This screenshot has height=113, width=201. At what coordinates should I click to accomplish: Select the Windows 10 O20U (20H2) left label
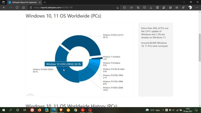point(43,71)
